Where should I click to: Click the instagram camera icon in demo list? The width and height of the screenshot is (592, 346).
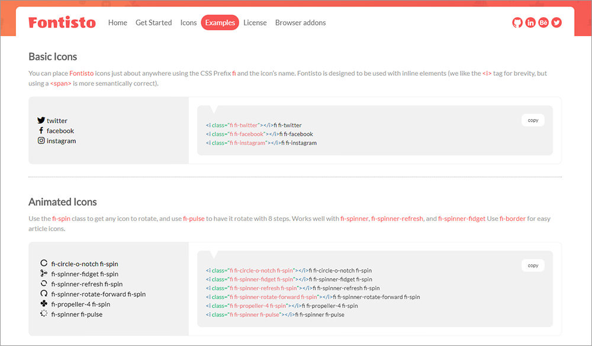pos(41,140)
